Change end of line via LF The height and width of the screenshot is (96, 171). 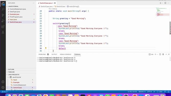tap(154, 92)
